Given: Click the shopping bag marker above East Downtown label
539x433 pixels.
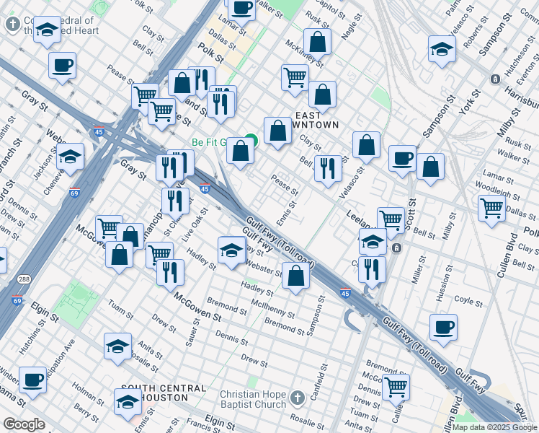Looking at the screenshot, I should [x=323, y=94].
